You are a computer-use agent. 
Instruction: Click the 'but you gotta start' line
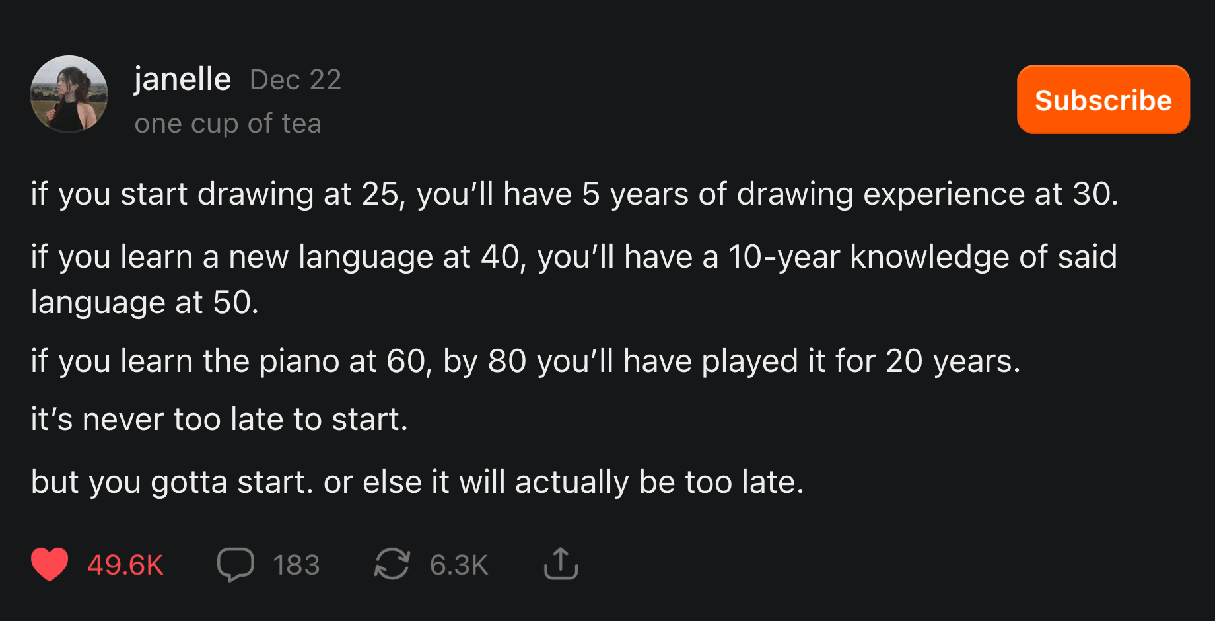point(417,482)
